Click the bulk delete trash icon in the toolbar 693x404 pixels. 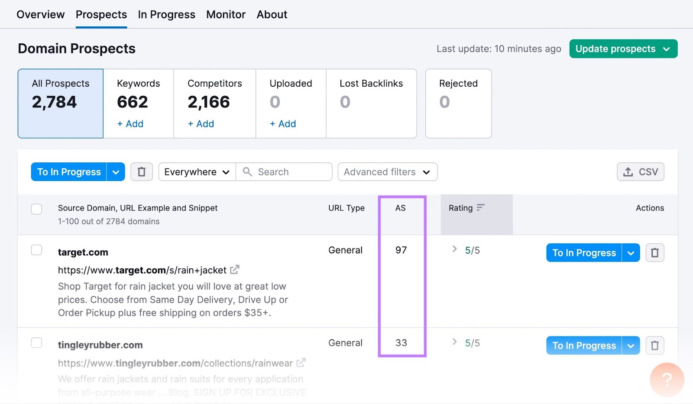pos(141,171)
